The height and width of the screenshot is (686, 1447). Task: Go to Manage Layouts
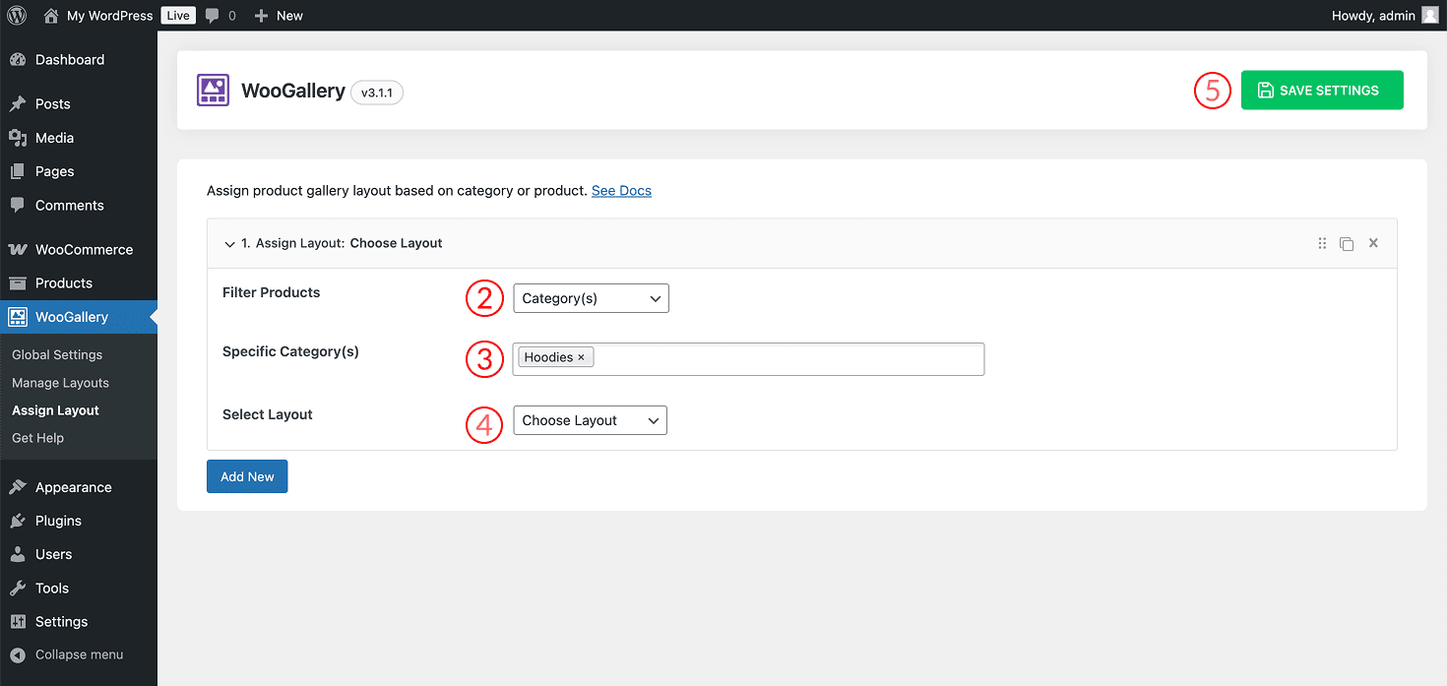60,383
